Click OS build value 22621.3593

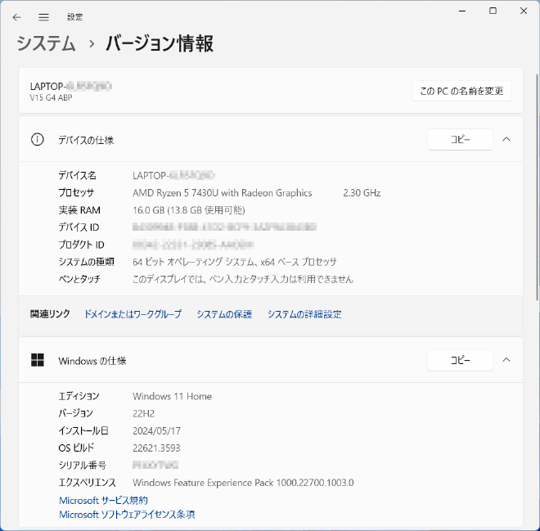coord(156,448)
